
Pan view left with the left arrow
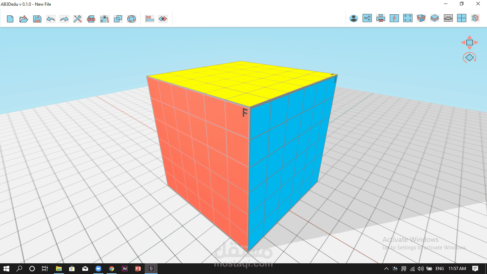[x=463, y=42]
